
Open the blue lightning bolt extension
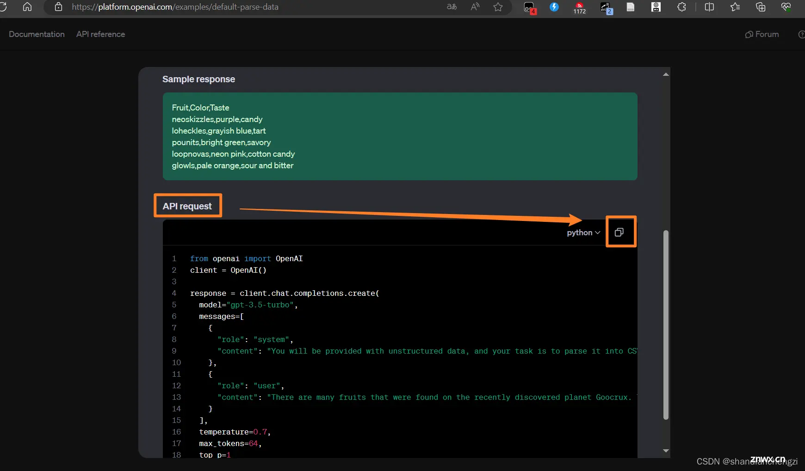point(554,7)
